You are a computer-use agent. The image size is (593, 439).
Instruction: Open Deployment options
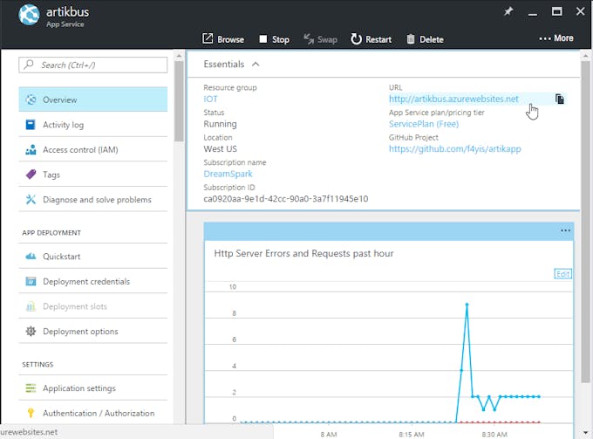click(93, 331)
